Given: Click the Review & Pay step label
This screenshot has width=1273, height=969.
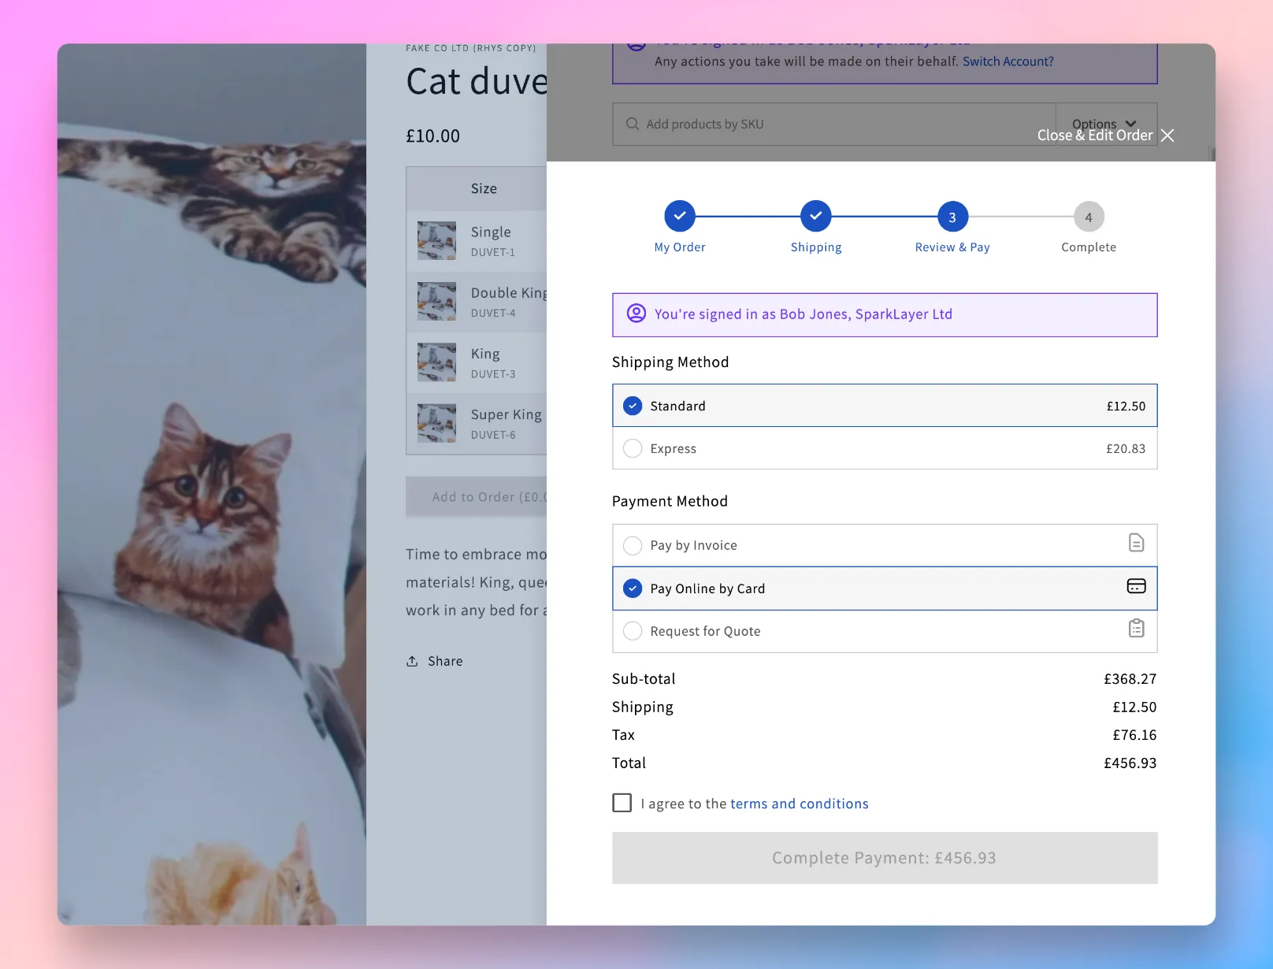Looking at the screenshot, I should [952, 247].
